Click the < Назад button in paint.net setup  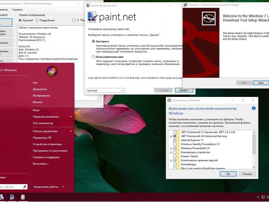pos(163,90)
